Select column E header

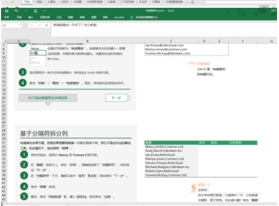219,41
